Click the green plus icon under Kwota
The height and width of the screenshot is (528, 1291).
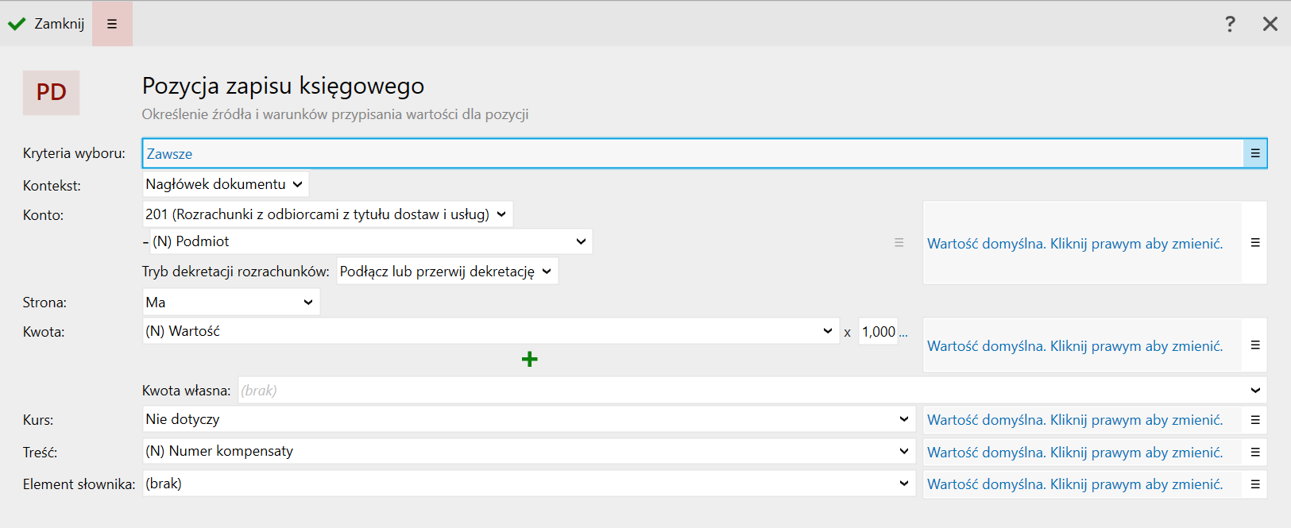pyautogui.click(x=530, y=360)
